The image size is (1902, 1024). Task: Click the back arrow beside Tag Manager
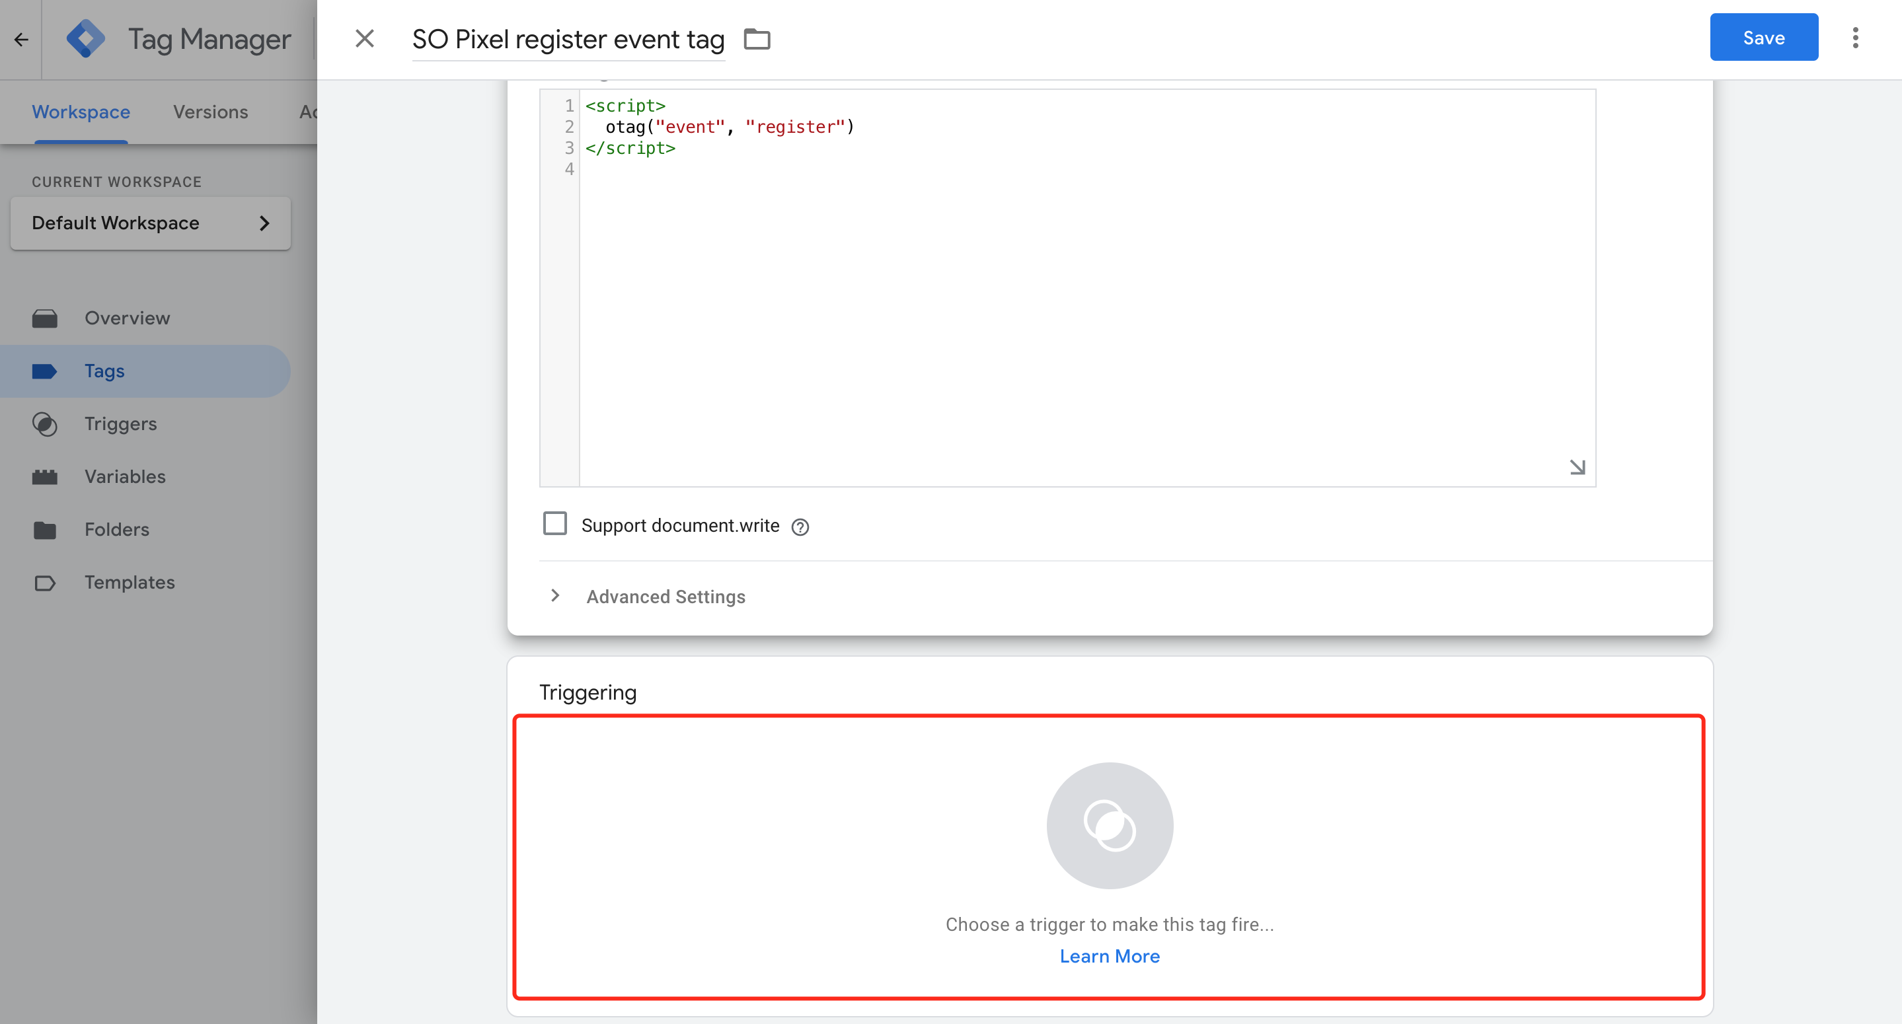pos(21,39)
